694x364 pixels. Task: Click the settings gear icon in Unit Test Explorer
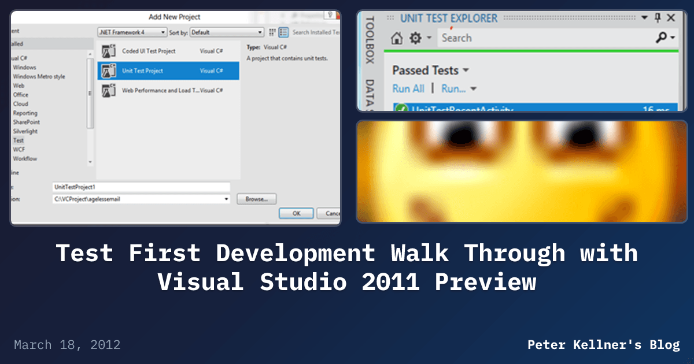[x=415, y=38]
